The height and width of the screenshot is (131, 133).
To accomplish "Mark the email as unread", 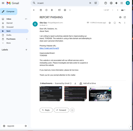I will pyautogui.click(x=59, y=10).
